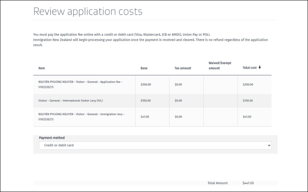Image resolution: width=308 pixels, height=192 pixels.
Task: Click the $100.00 base value for IVL
Action: pyautogui.click(x=146, y=101)
